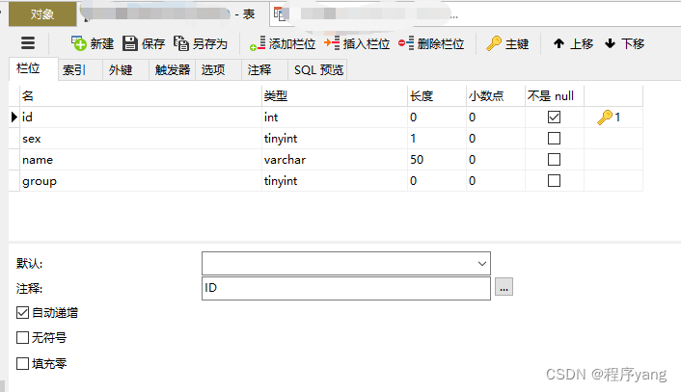
Task: Select the id field name cell
Action: (x=141, y=118)
